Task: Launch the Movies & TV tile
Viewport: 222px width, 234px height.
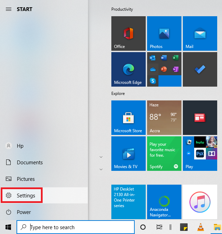Action: [129, 154]
